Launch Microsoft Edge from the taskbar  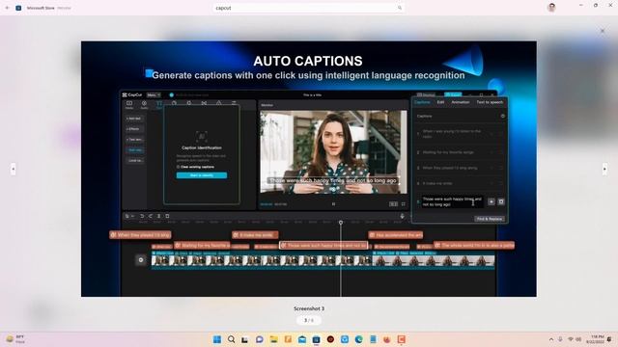358,339
